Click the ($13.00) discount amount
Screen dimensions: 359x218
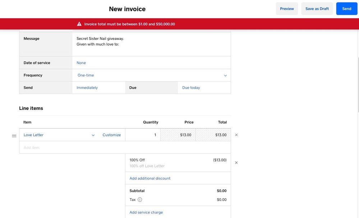pos(220,160)
